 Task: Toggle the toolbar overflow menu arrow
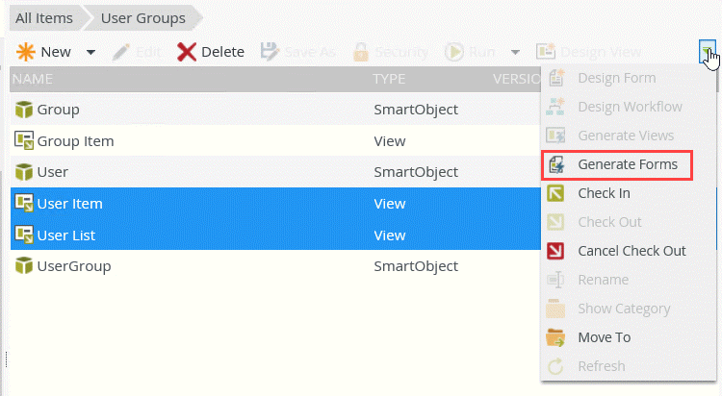tap(707, 51)
